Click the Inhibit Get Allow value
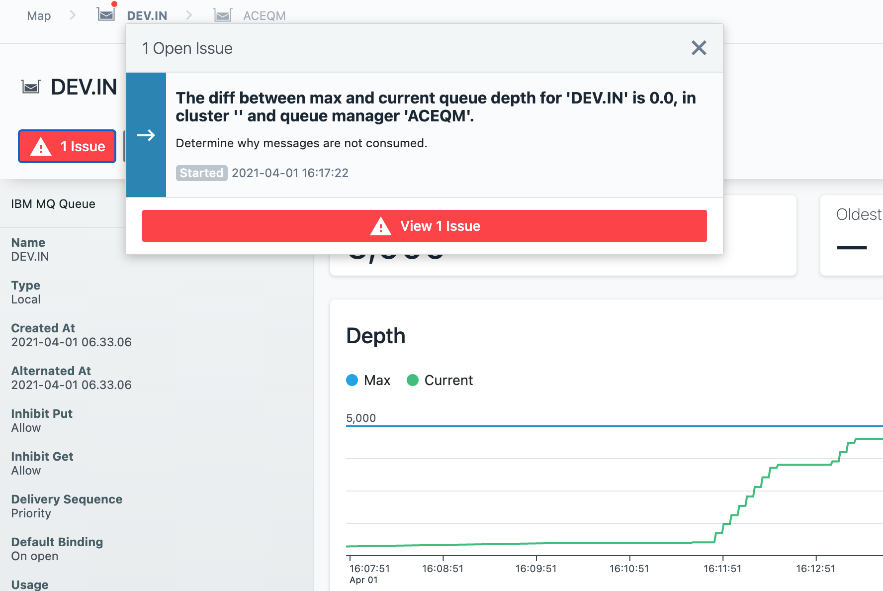 pos(26,471)
